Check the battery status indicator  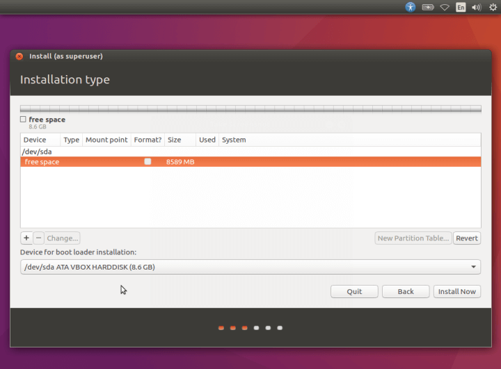pos(428,7)
